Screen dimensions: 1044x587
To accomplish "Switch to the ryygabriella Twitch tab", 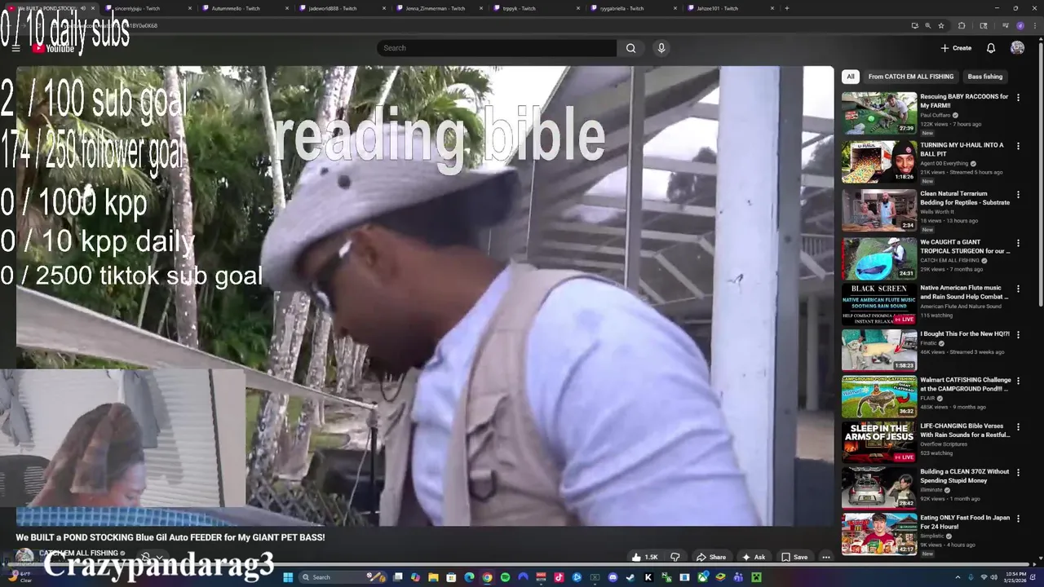I will 631,8.
